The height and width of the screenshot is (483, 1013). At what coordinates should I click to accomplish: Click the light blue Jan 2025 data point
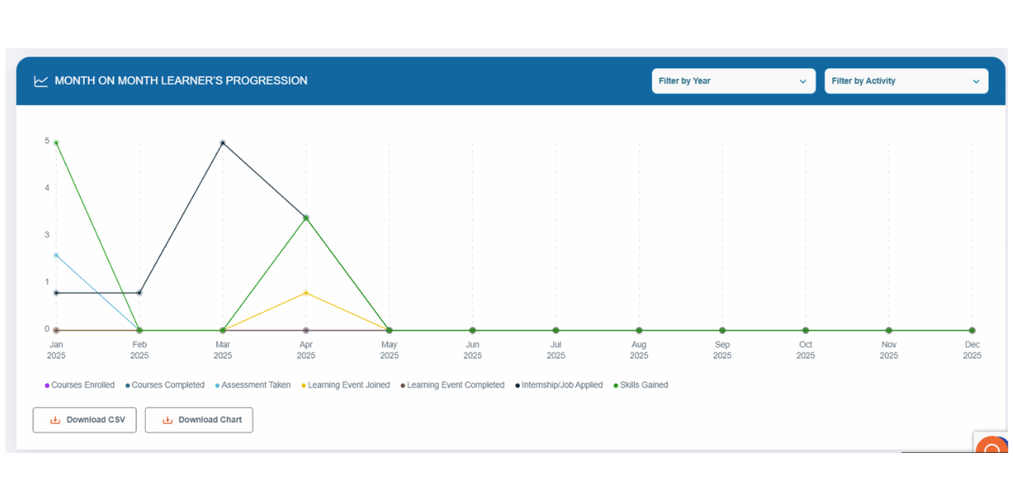click(56, 255)
